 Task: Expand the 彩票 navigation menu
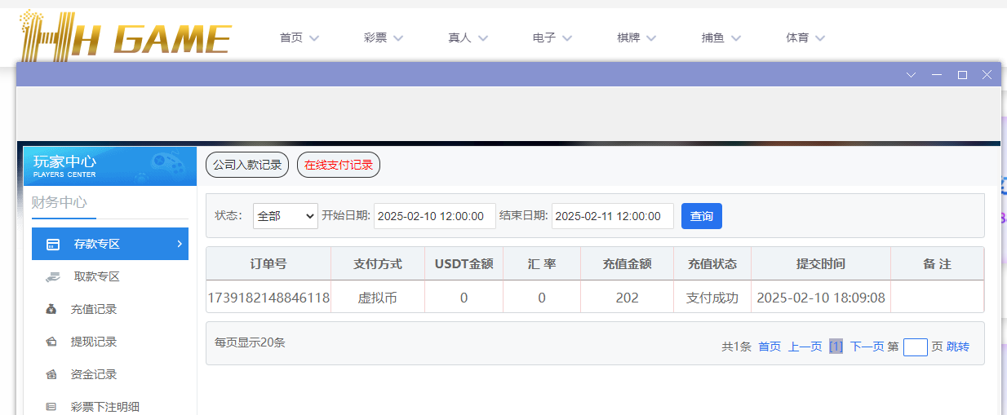[384, 38]
